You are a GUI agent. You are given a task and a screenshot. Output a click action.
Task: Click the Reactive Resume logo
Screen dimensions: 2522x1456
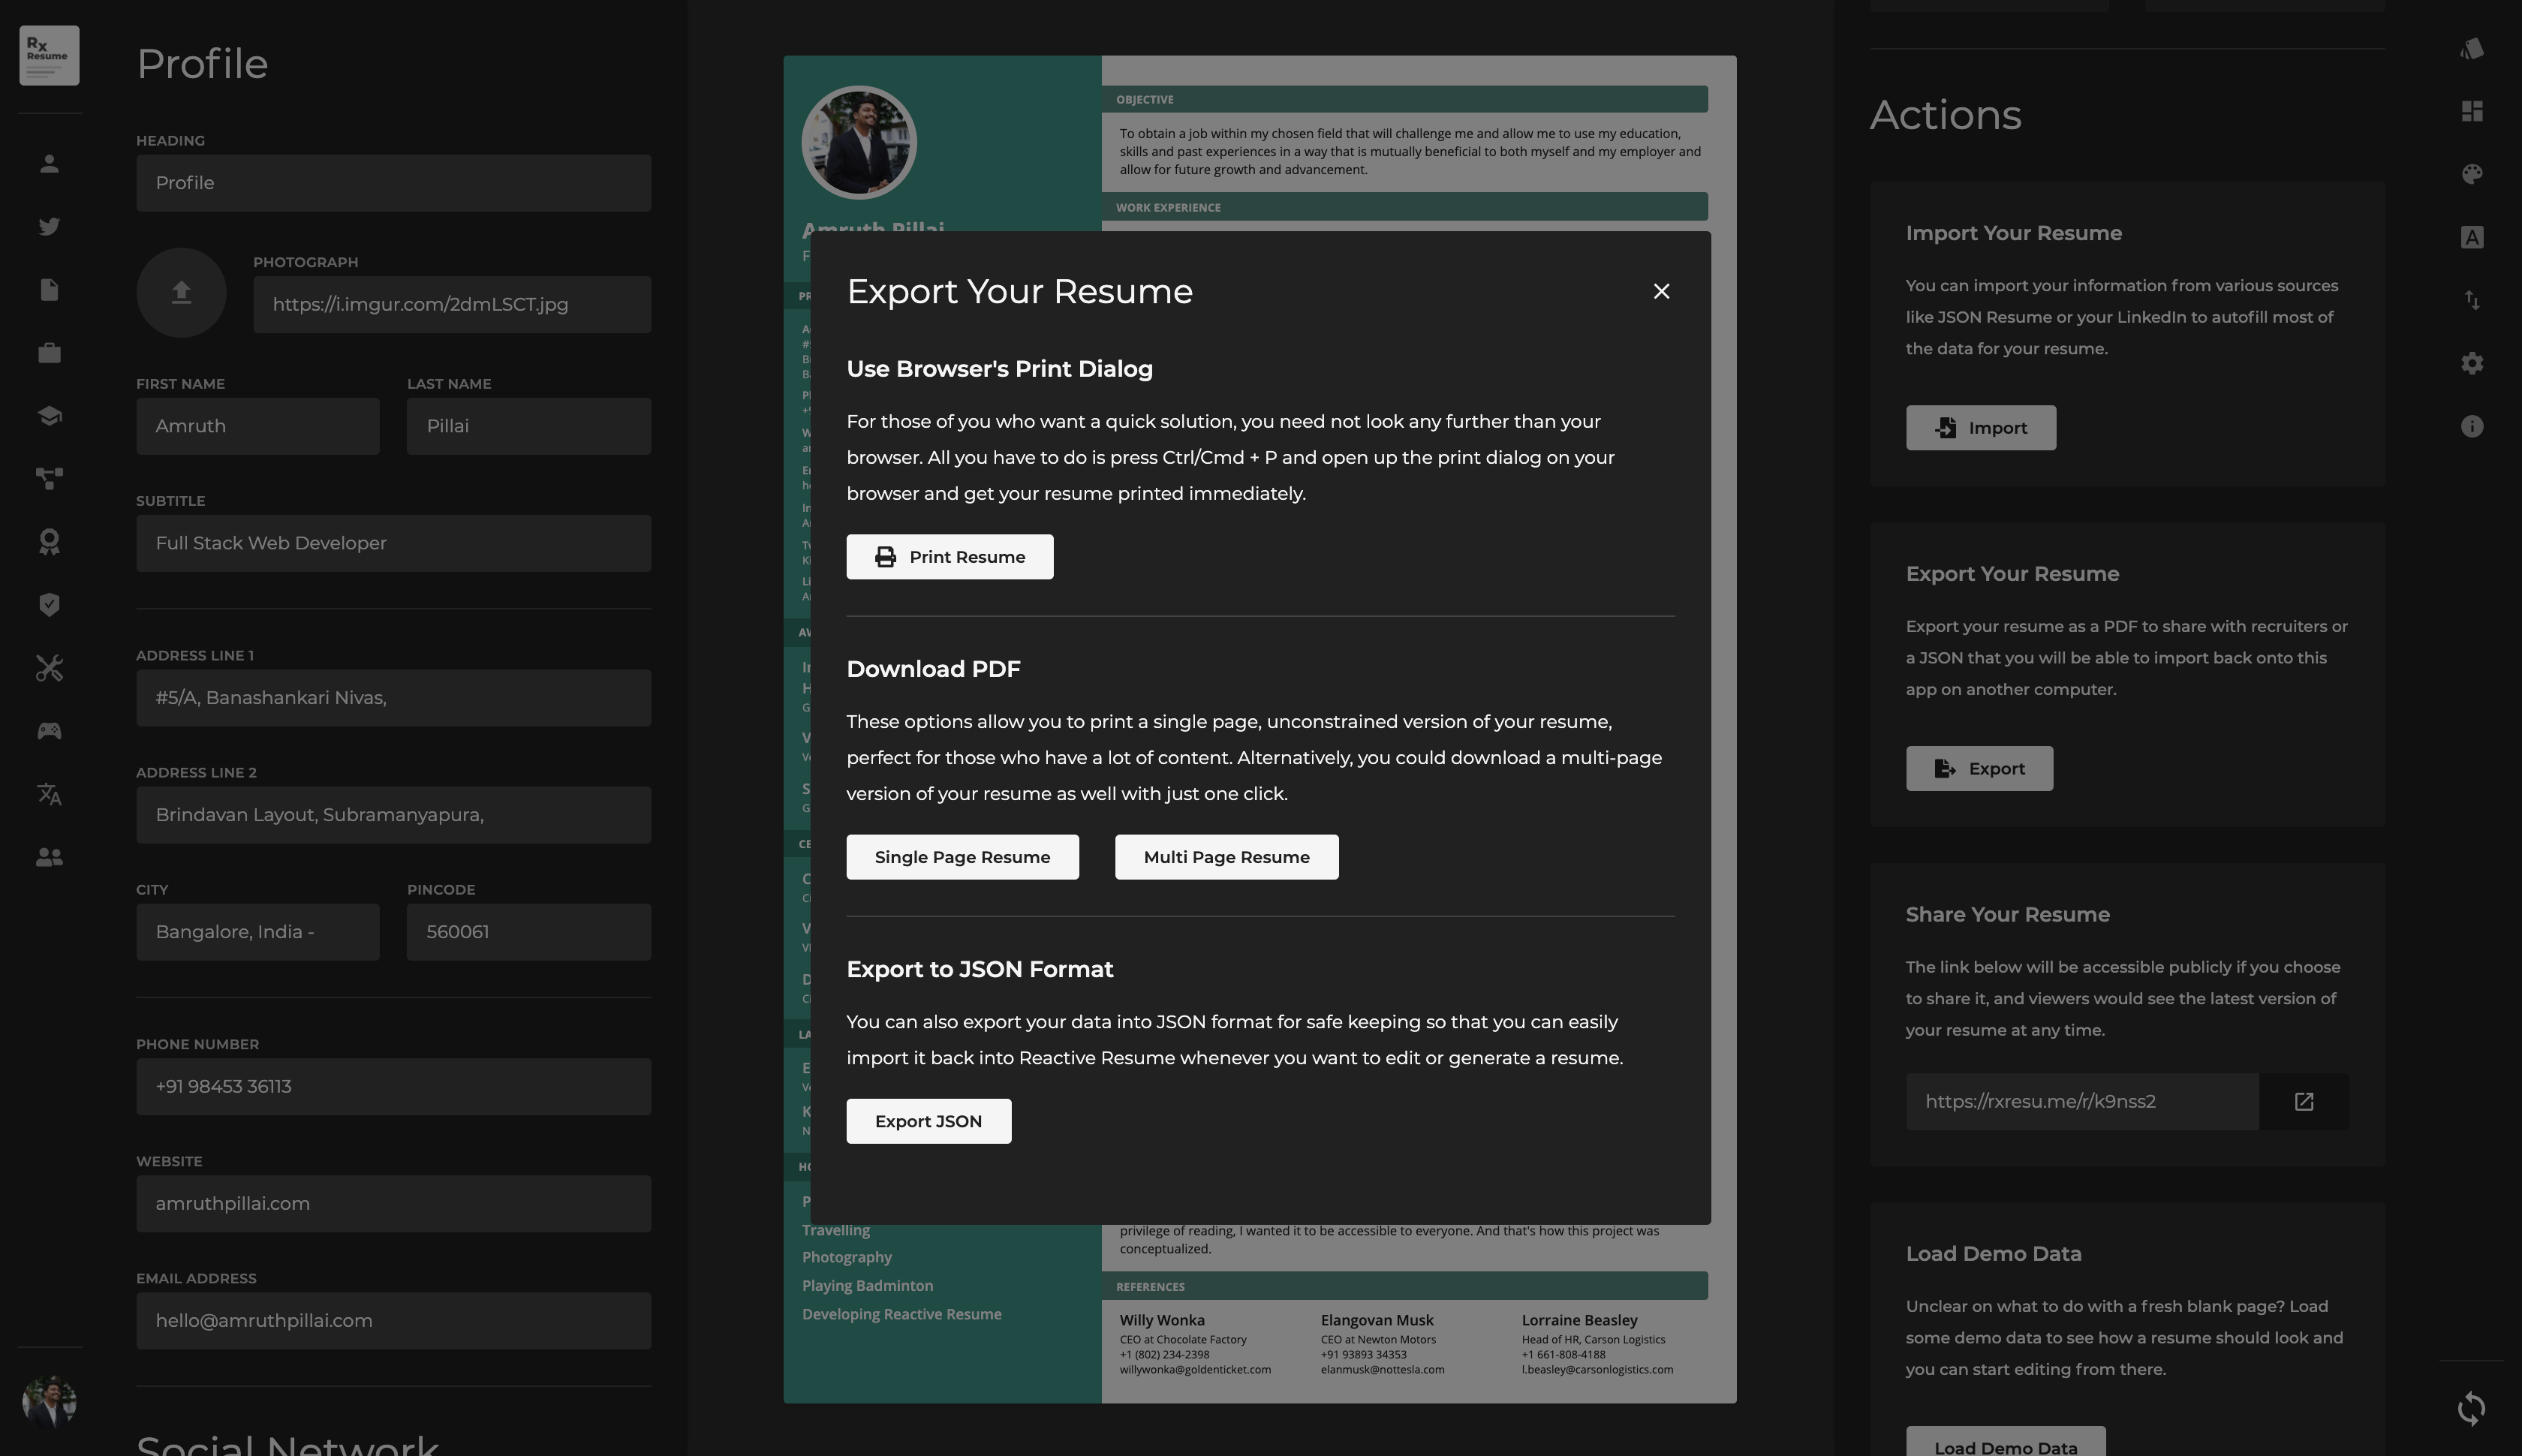[49, 55]
